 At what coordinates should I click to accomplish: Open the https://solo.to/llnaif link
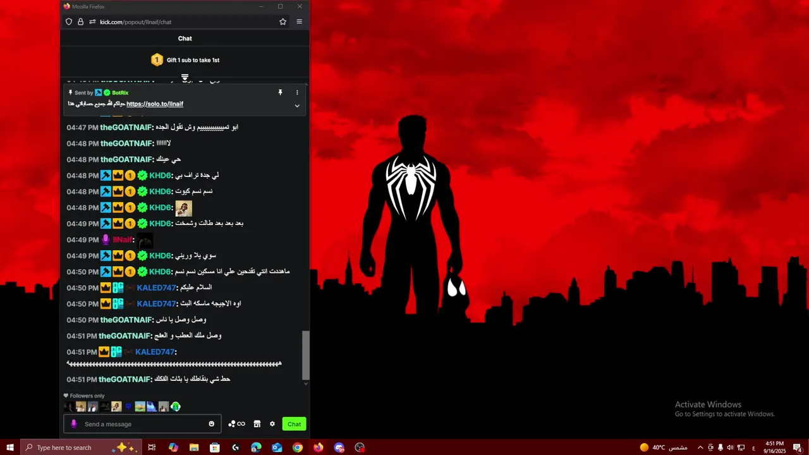(x=155, y=104)
